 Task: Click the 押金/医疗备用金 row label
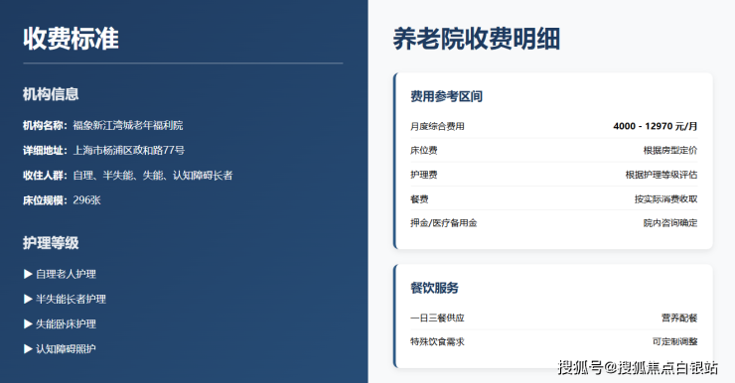pos(443,223)
